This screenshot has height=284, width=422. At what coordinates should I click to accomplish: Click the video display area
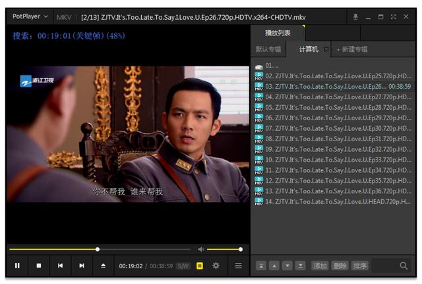[128, 134]
